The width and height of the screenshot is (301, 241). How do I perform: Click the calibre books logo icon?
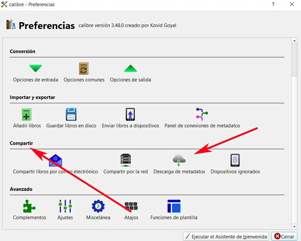11,24
